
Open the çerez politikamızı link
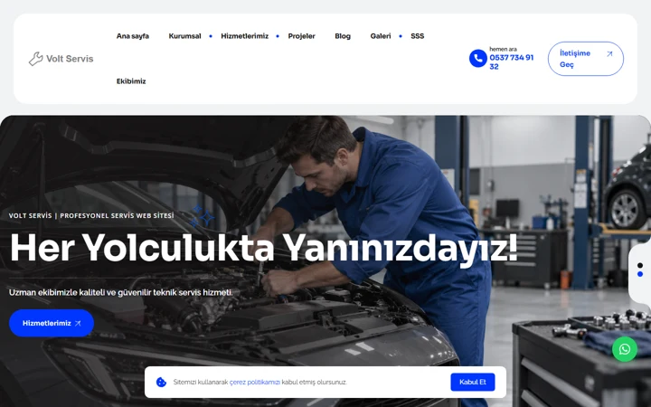click(254, 382)
